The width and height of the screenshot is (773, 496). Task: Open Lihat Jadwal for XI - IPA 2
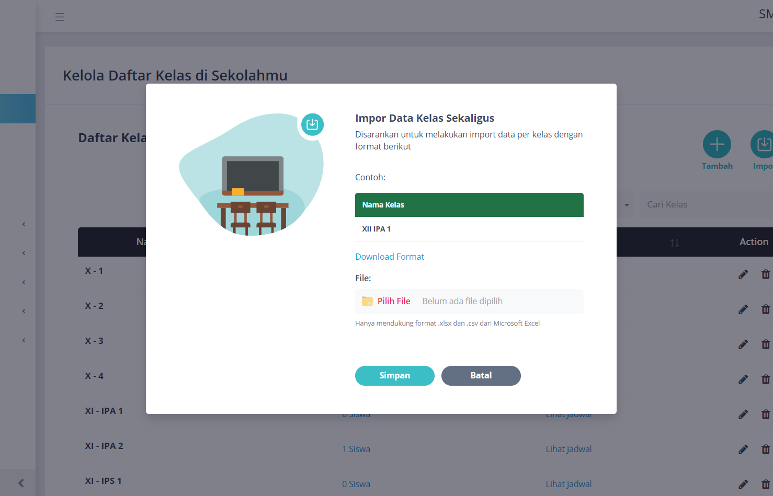[x=569, y=449]
